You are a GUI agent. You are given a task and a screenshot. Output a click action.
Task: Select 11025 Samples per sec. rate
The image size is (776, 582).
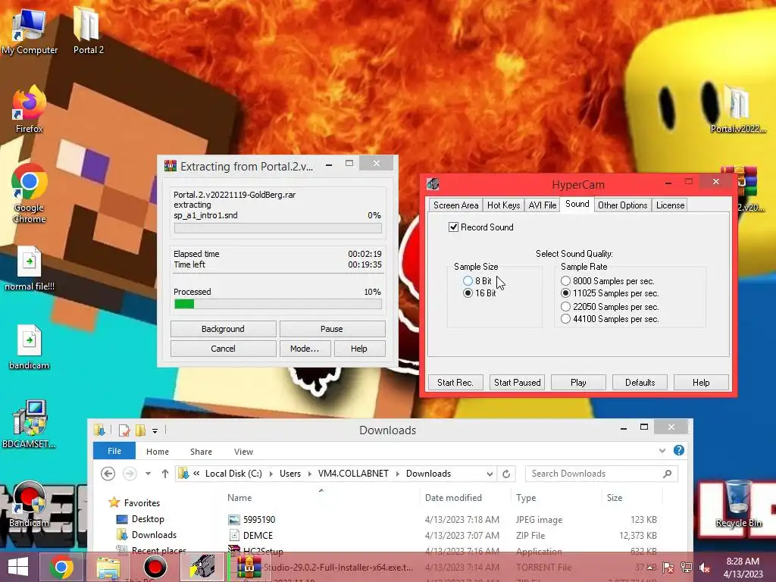[x=565, y=293]
